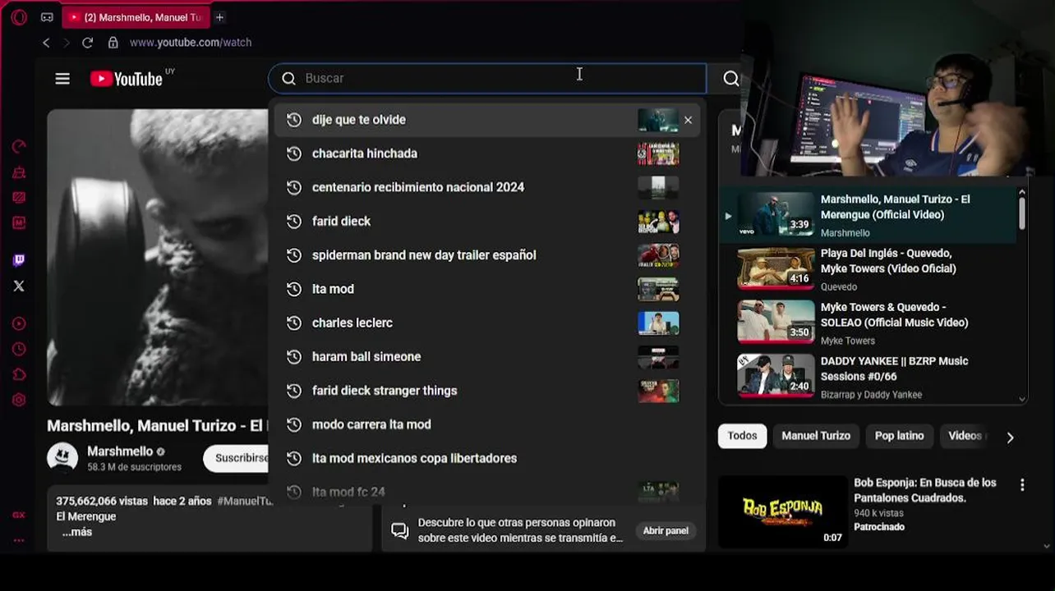Reload the YouTube page
Image resolution: width=1055 pixels, height=591 pixels.
[x=87, y=43]
